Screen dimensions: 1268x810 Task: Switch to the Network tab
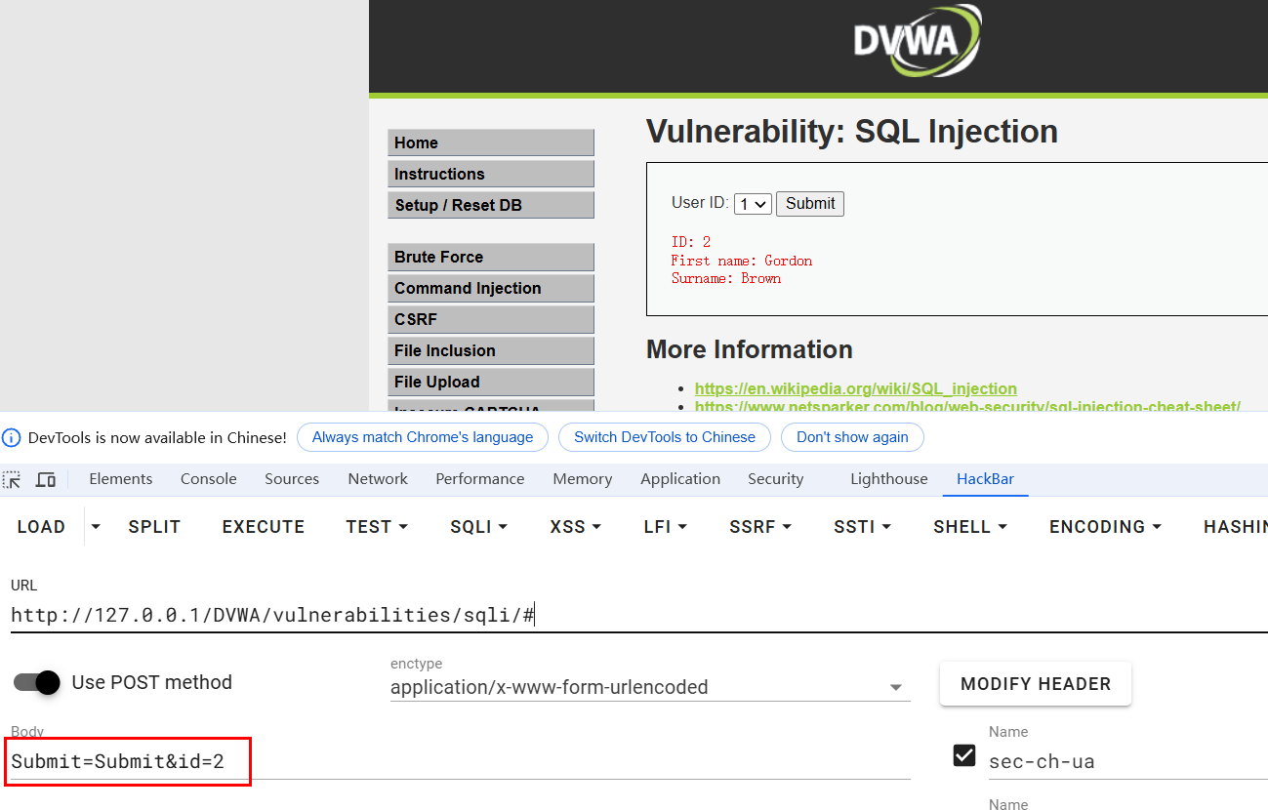(378, 479)
